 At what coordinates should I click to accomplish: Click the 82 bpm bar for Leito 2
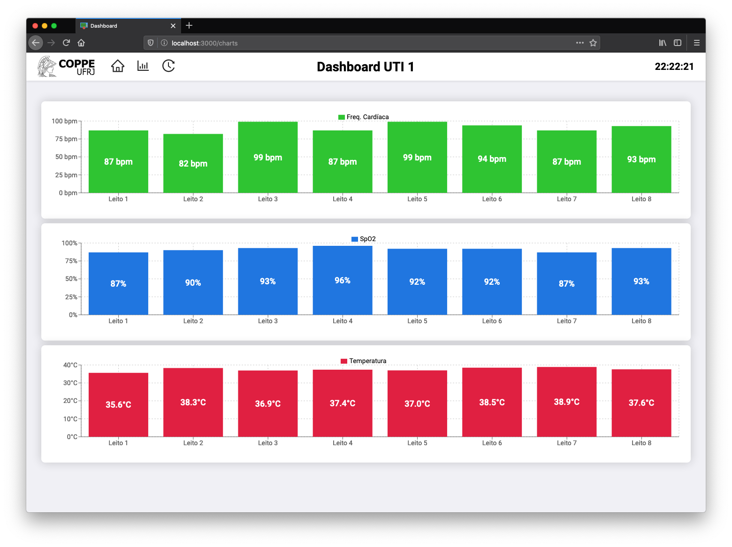(x=193, y=163)
